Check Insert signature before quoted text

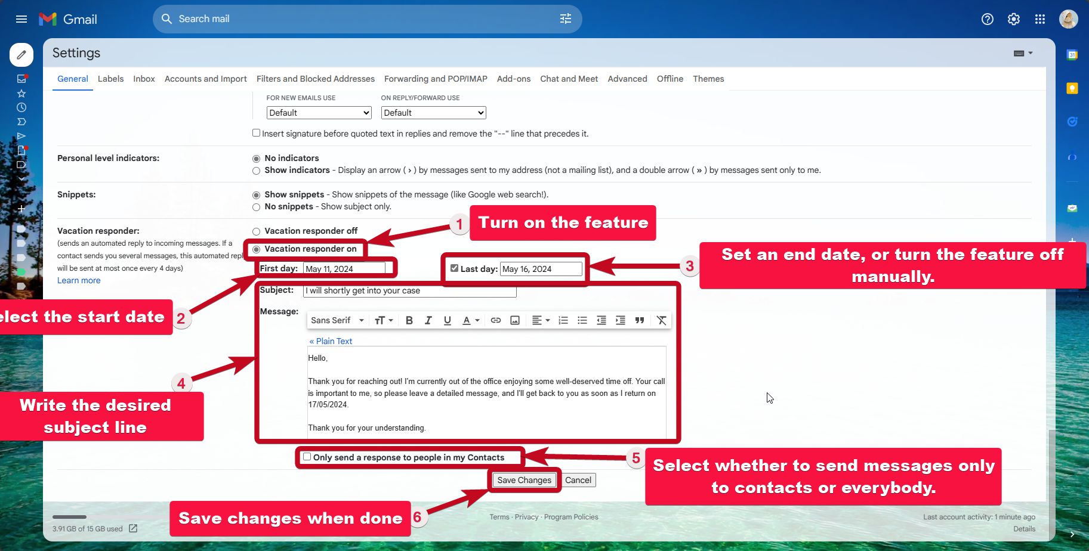click(x=256, y=133)
